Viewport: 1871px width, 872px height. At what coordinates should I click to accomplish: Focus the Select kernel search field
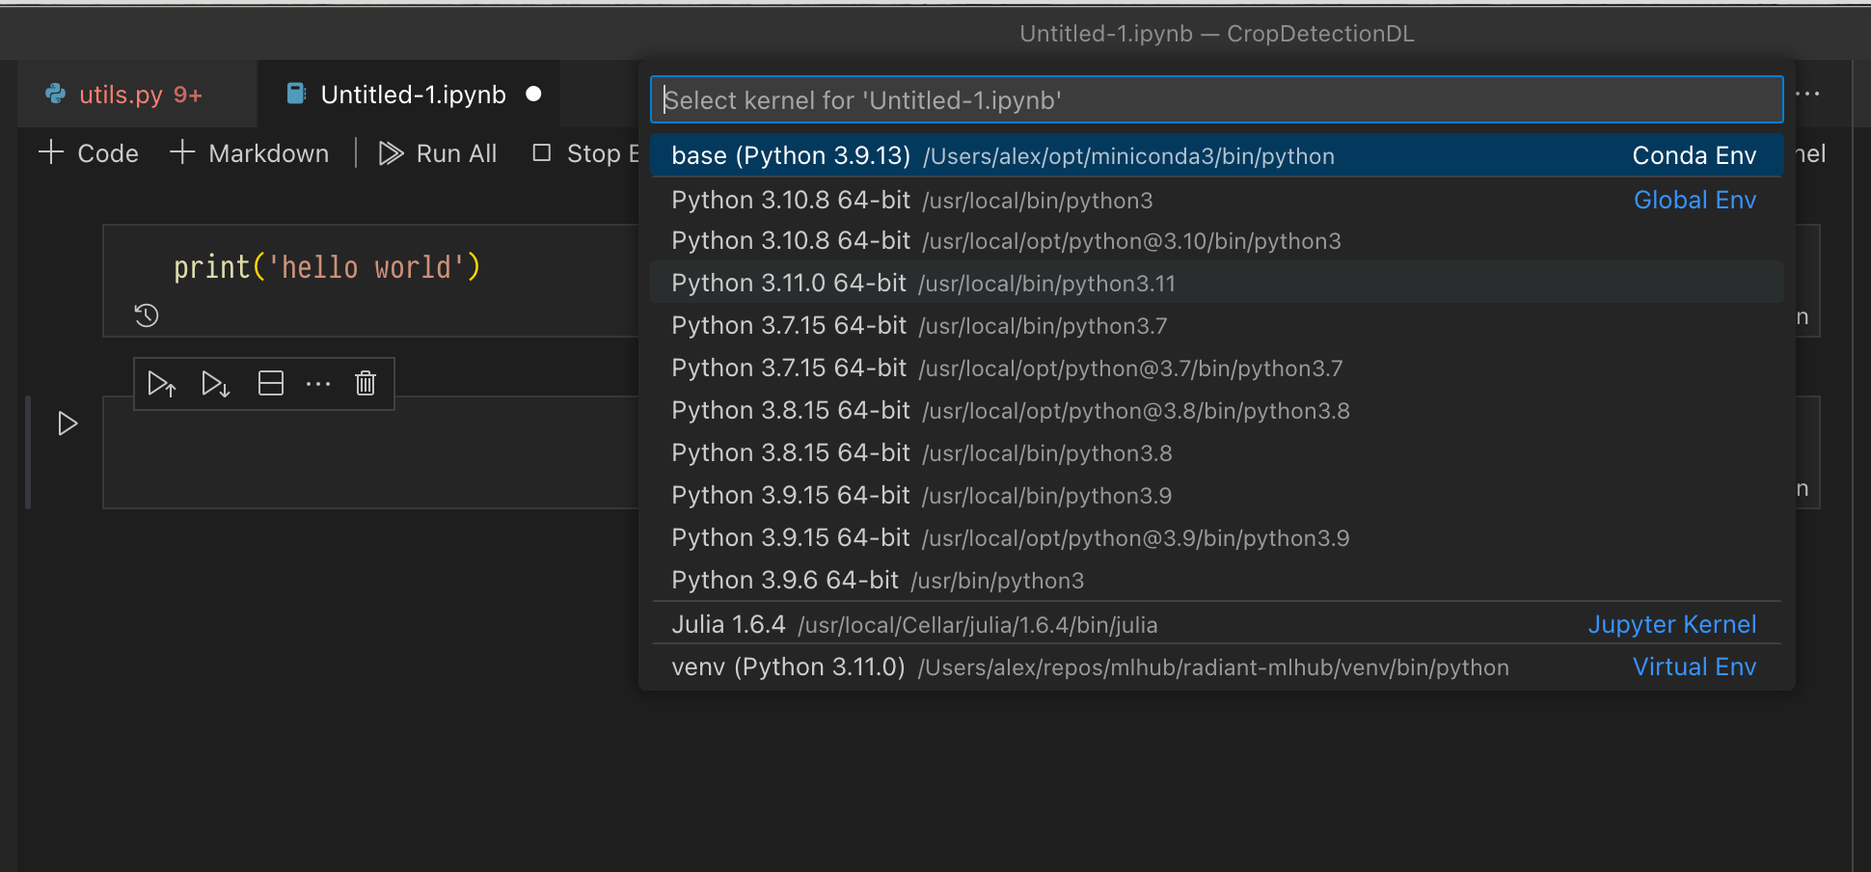pyautogui.click(x=1216, y=100)
